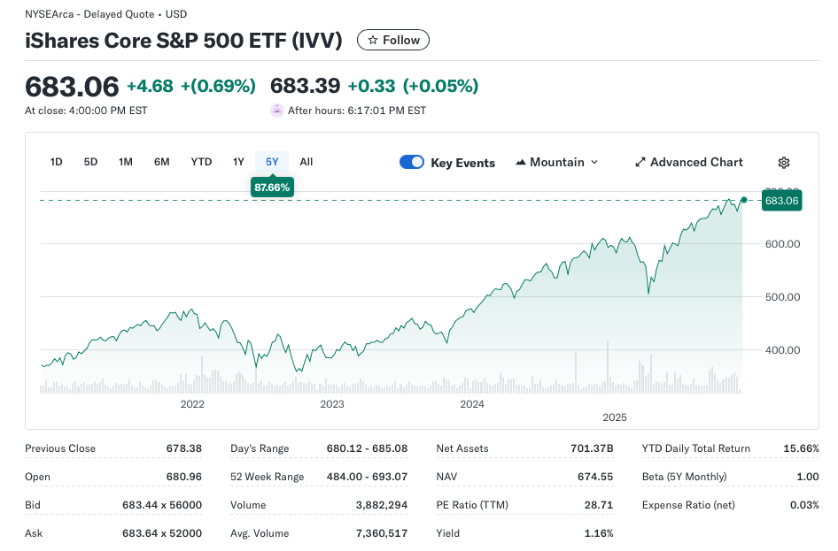Switch to the 5D range tab
The height and width of the screenshot is (551, 838).
pos(90,162)
